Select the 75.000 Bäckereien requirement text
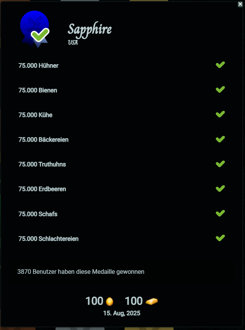This screenshot has width=245, height=330. click(43, 140)
